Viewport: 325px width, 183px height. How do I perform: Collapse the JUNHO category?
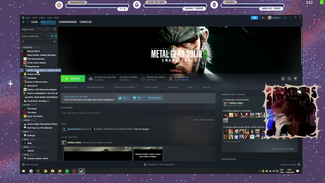(x=22, y=120)
